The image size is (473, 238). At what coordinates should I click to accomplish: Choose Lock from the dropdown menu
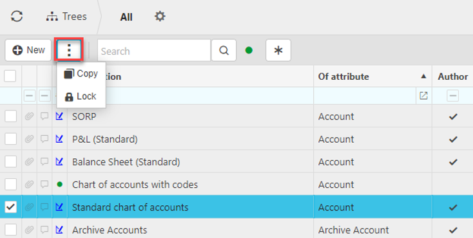click(81, 96)
